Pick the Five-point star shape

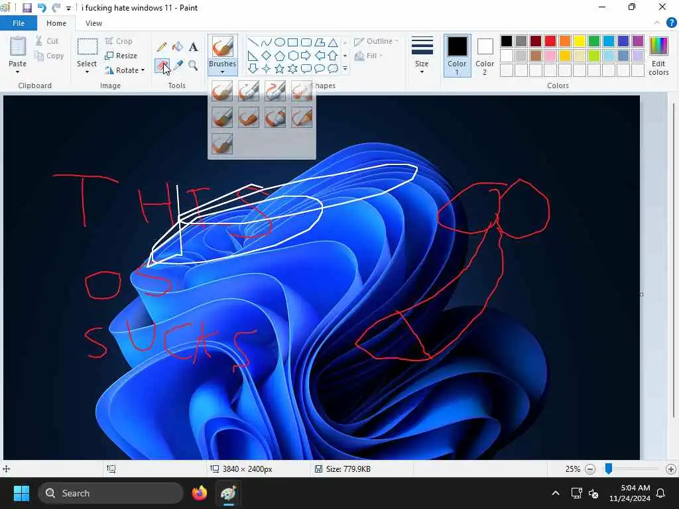click(280, 69)
